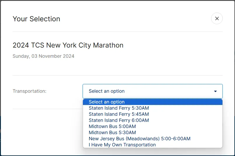235x156 pixels.
Task: Click the Your Selection heading
Action: point(36,19)
